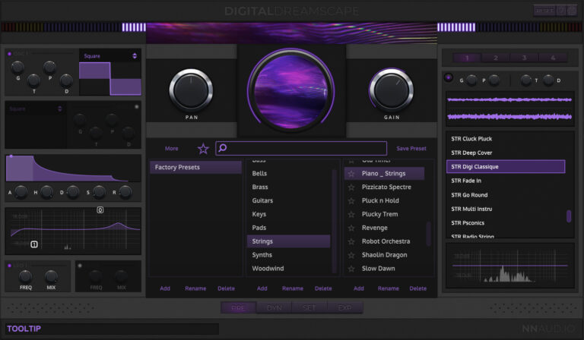Click the sampler spectrum analyzer display

[510, 266]
